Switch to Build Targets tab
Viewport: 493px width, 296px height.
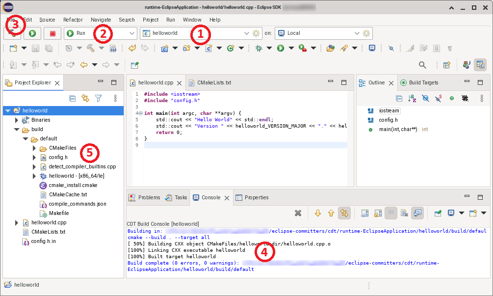419,83
